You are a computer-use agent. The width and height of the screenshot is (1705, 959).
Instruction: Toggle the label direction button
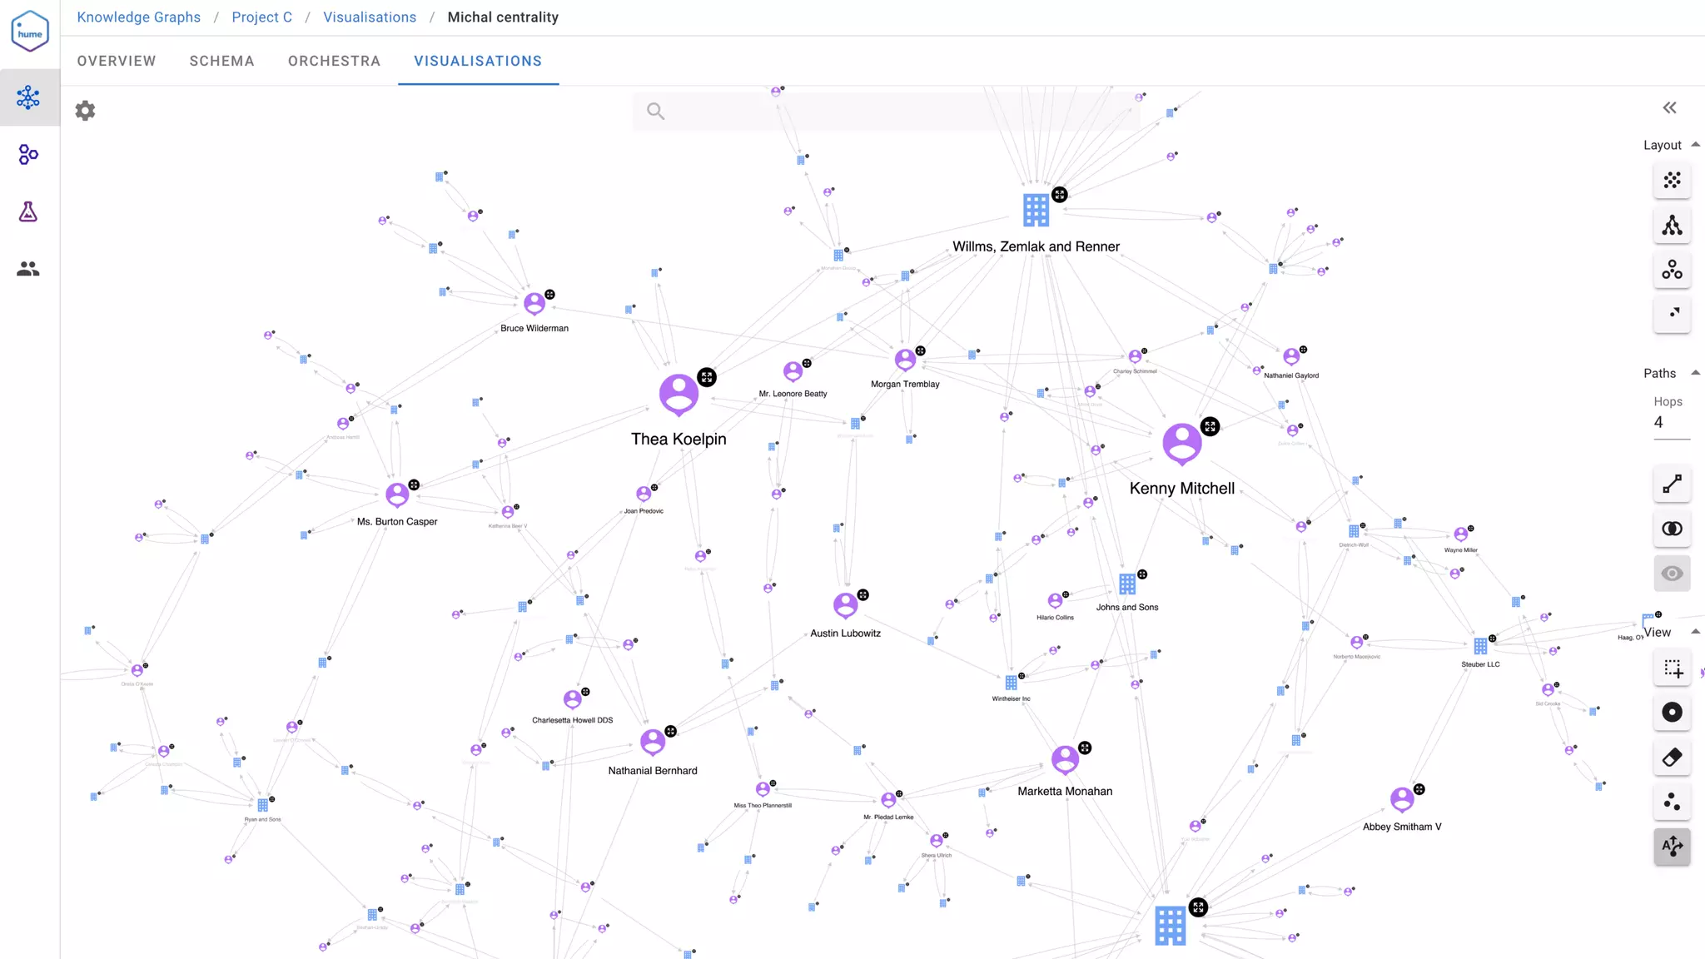click(1672, 847)
